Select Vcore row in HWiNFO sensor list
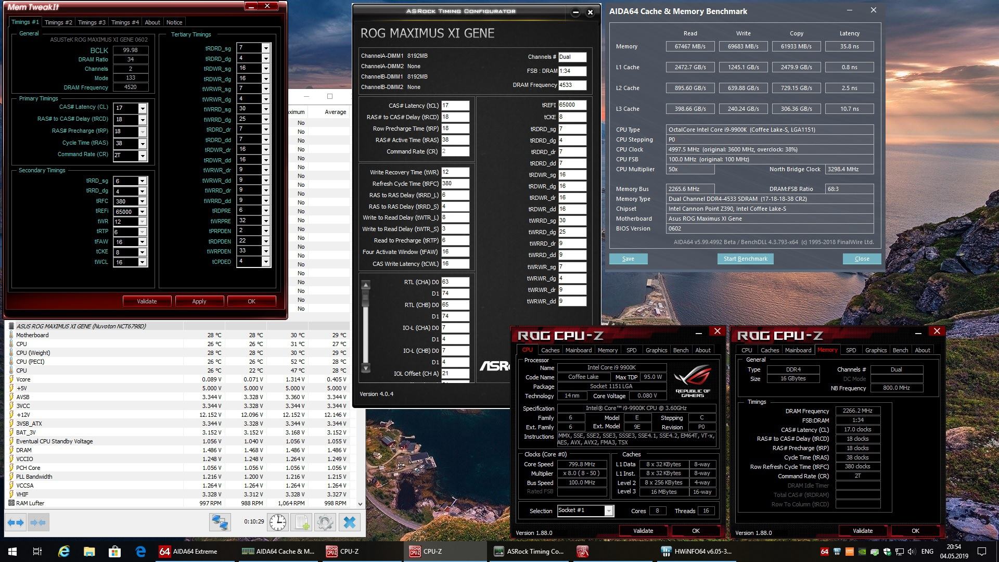 click(180, 379)
